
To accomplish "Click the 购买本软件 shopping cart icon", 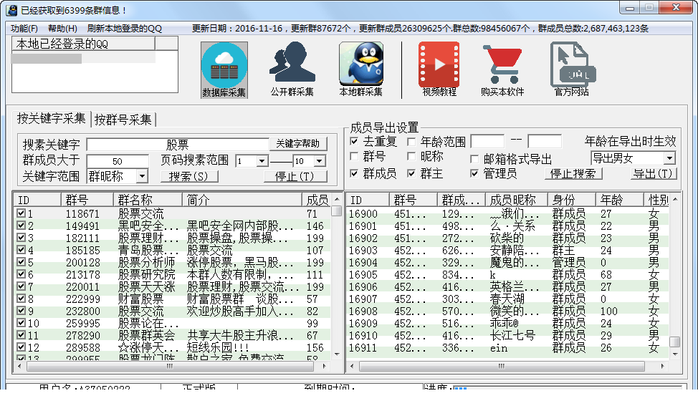I will [502, 64].
